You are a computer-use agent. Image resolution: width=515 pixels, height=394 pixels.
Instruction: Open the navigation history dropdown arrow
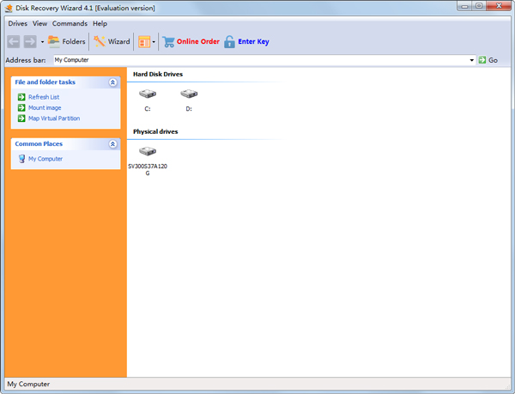click(x=42, y=42)
